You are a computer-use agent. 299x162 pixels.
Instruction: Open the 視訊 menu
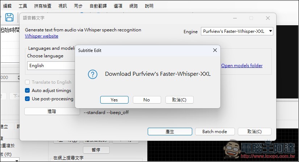pos(63,6)
